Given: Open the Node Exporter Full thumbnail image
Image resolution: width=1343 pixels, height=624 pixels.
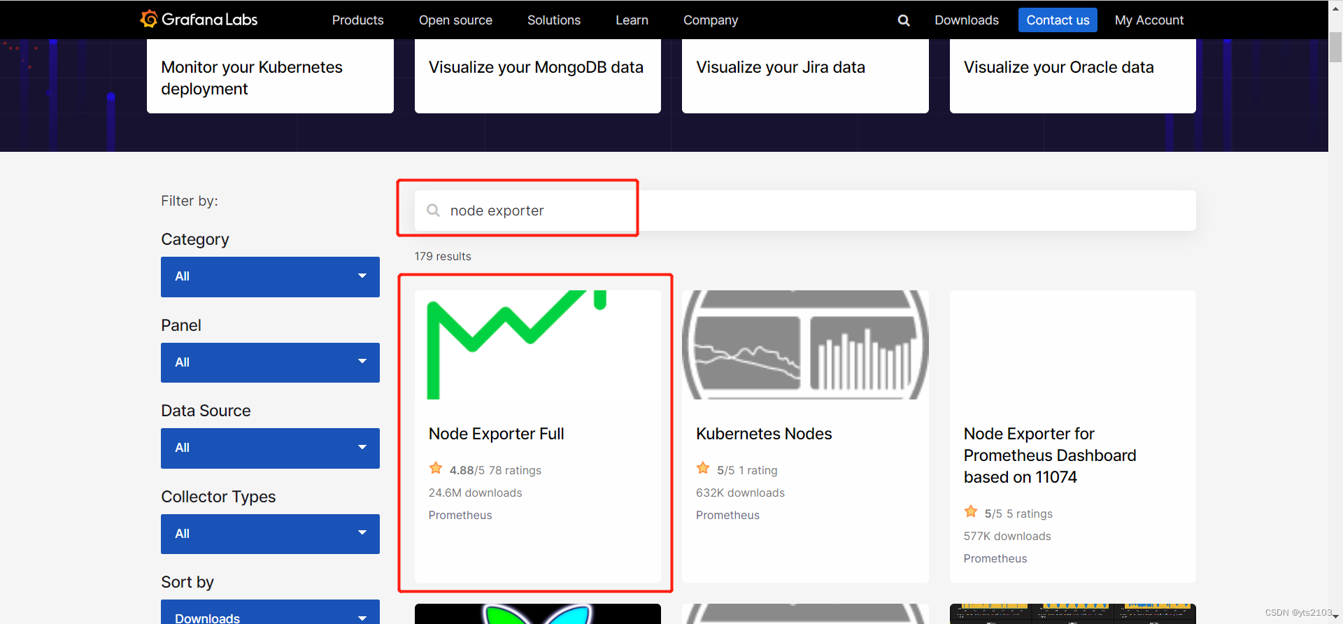Looking at the screenshot, I should pyautogui.click(x=537, y=345).
